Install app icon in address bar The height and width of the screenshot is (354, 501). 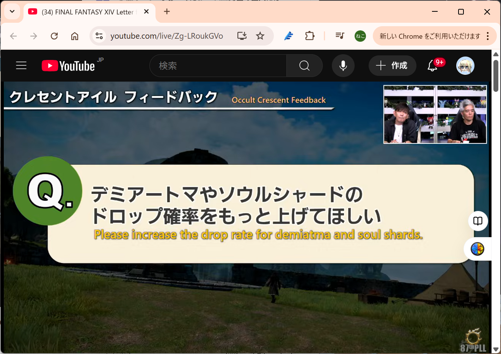242,36
